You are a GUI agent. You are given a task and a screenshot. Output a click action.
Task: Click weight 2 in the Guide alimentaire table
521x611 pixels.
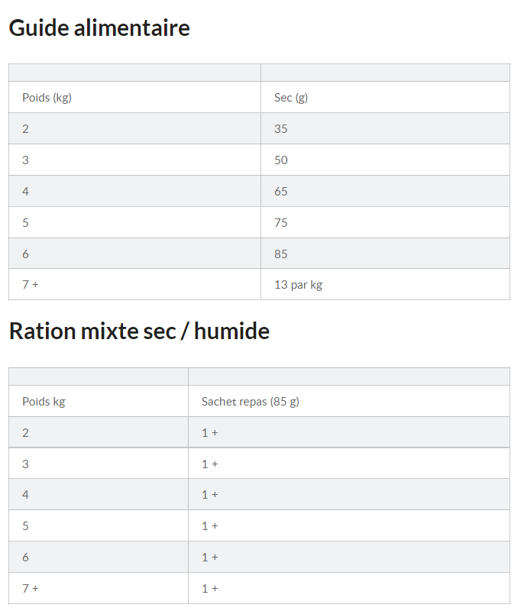pos(25,128)
